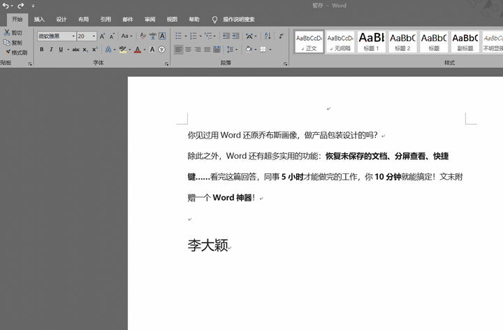Screen dimensions: 503x330
Task: Switch to the 引用 (References) tab
Action: [105, 20]
